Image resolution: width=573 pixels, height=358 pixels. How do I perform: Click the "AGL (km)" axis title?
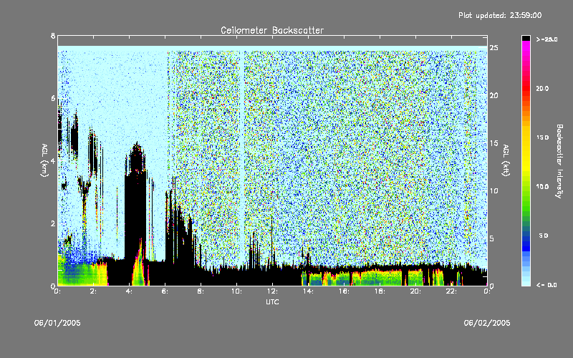point(44,160)
